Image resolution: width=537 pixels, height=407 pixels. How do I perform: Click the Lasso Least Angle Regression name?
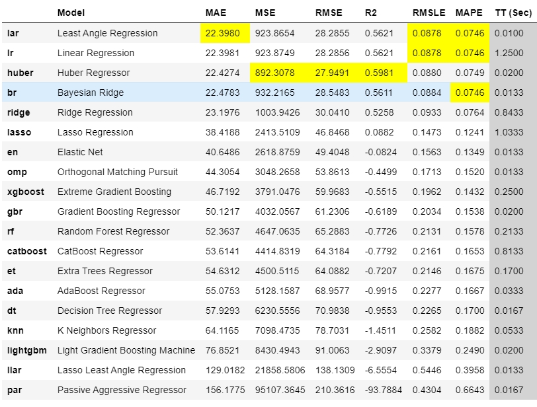pos(121,370)
